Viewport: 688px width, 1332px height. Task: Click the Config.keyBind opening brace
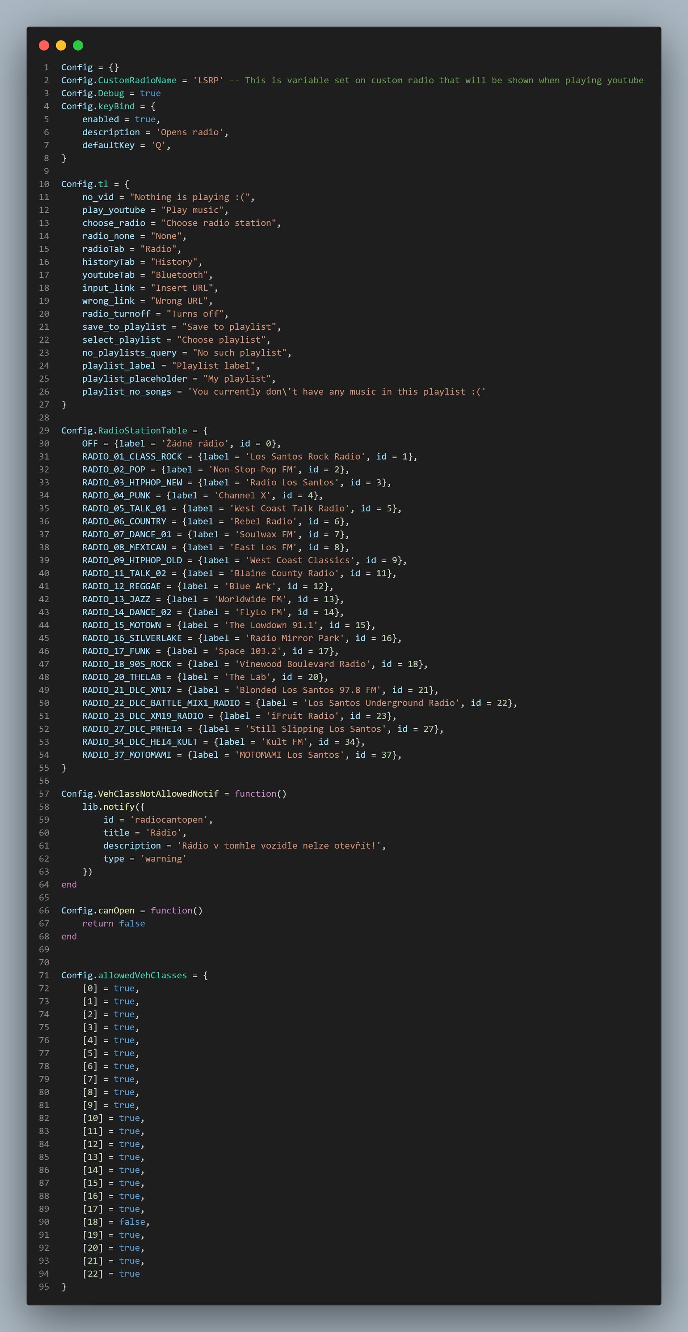pos(153,106)
